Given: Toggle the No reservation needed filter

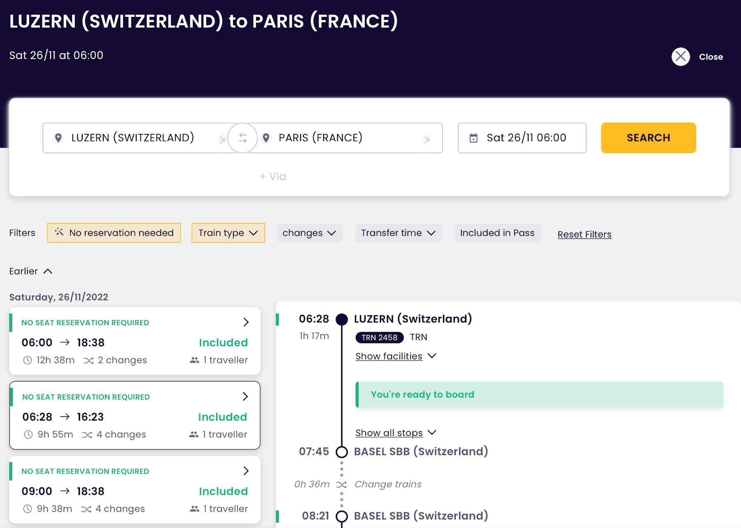Looking at the screenshot, I should 114,233.
